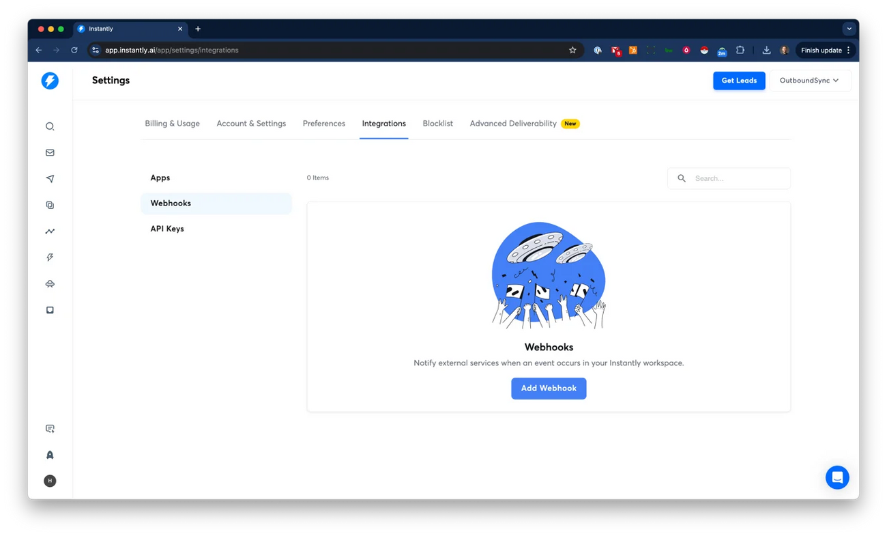Image resolution: width=887 pixels, height=536 pixels.
Task: Select the API Keys section
Action: click(167, 228)
